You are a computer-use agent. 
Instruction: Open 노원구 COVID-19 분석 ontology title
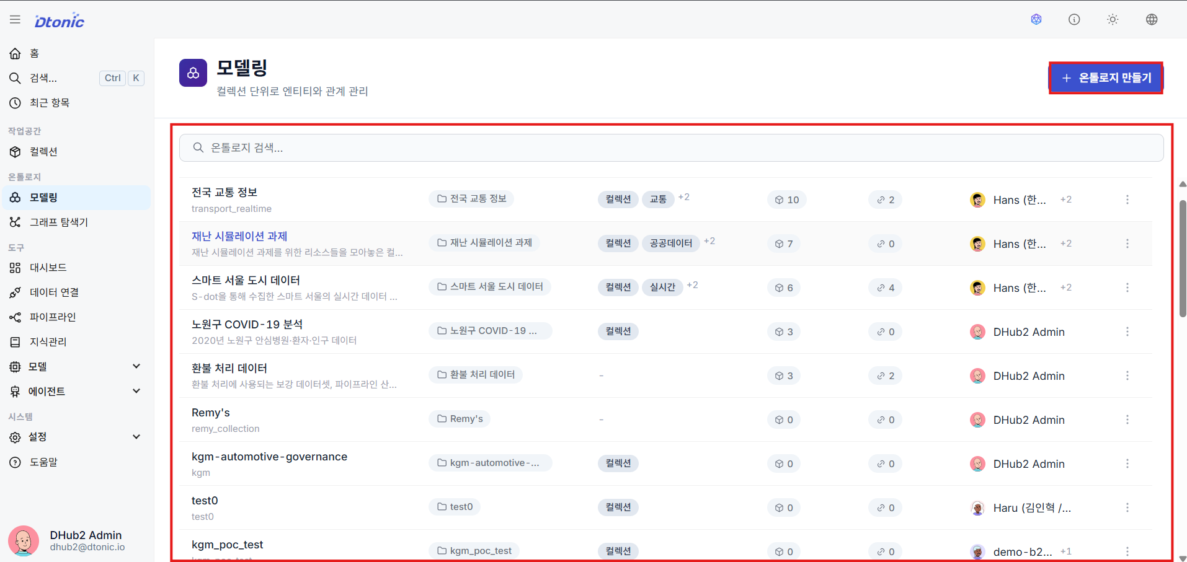247,325
